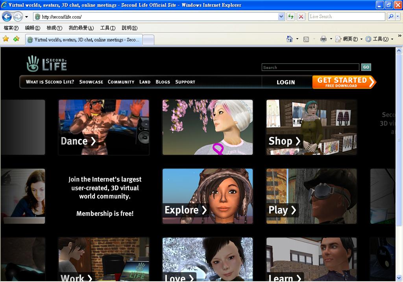This screenshot has width=403, height=282.
Task: Open the 檢視 menu
Action: (x=54, y=28)
